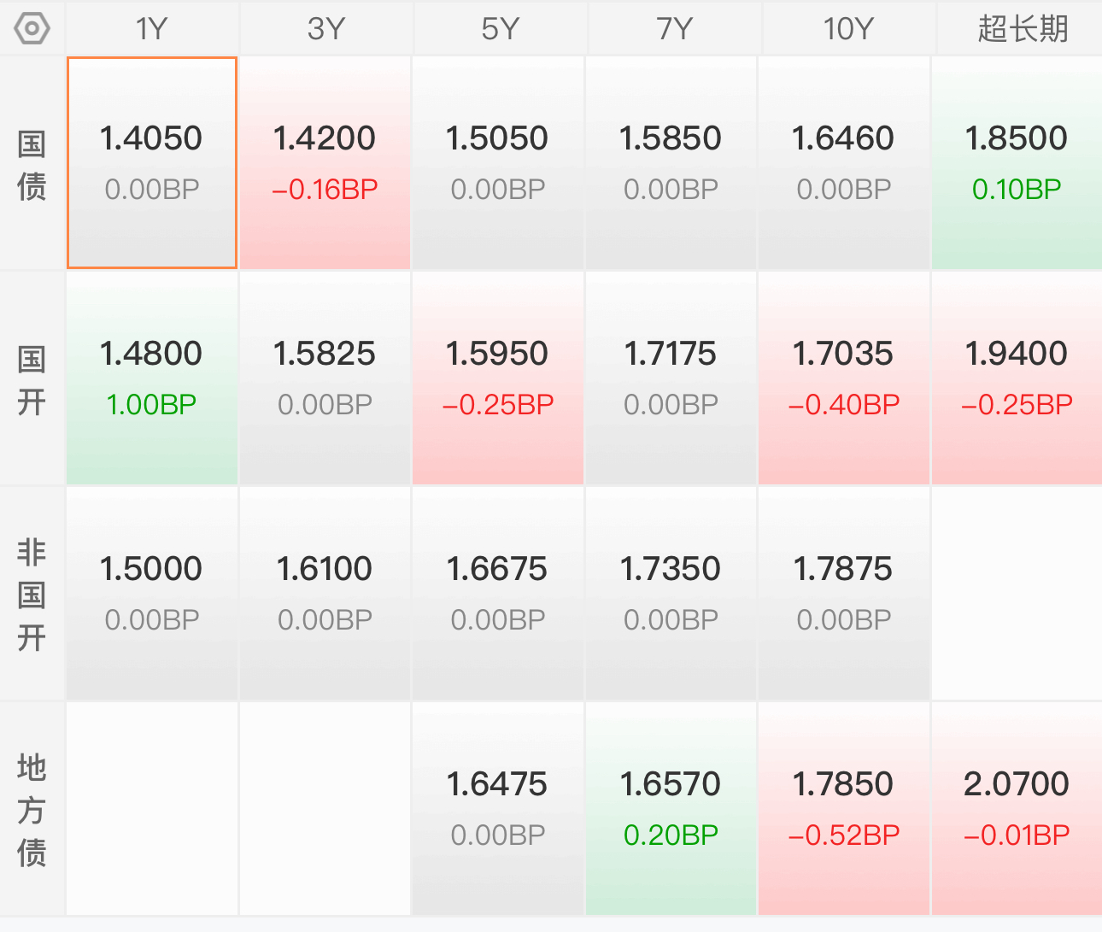Click the 国债 row label
Viewport: 1102px width, 932px height.
point(32,165)
